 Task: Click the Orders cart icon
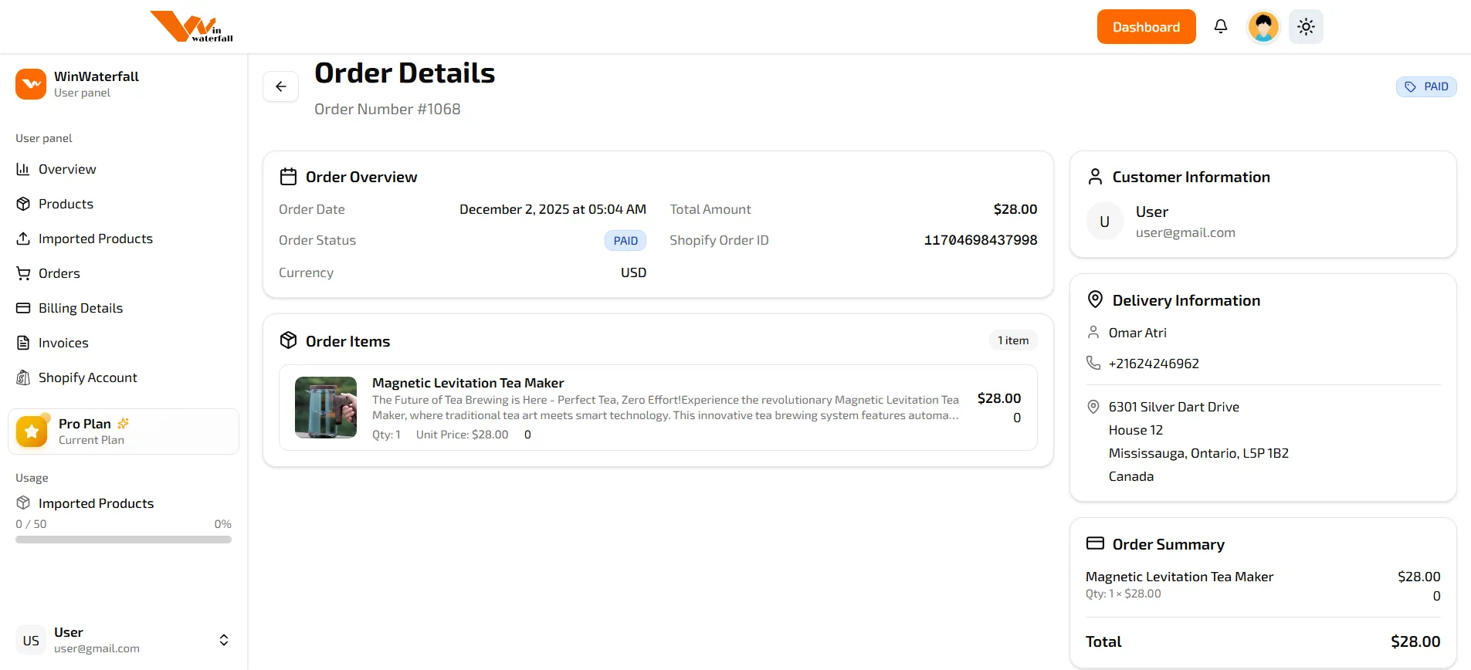pyautogui.click(x=23, y=273)
